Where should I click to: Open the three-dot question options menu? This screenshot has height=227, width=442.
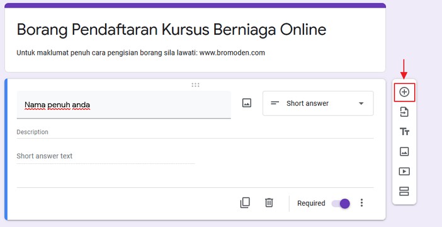coord(361,202)
